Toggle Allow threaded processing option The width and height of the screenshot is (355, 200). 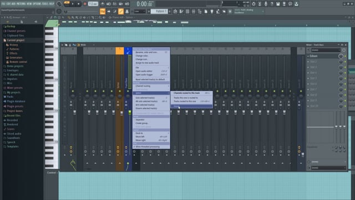click(151, 147)
